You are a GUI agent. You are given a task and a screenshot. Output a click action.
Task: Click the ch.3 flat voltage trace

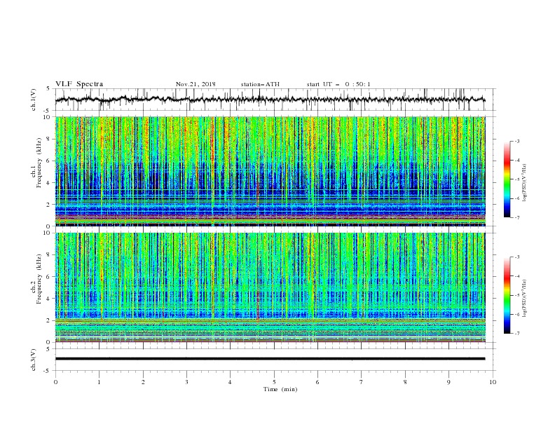click(270, 359)
